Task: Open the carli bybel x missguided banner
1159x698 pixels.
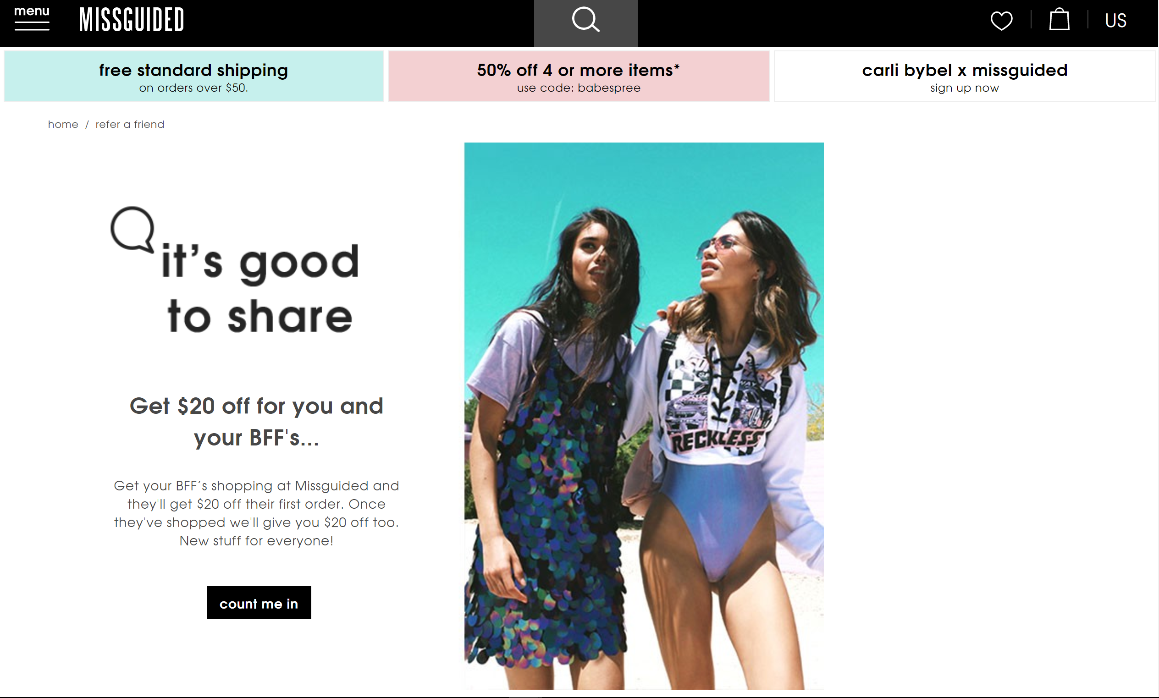Action: (965, 76)
